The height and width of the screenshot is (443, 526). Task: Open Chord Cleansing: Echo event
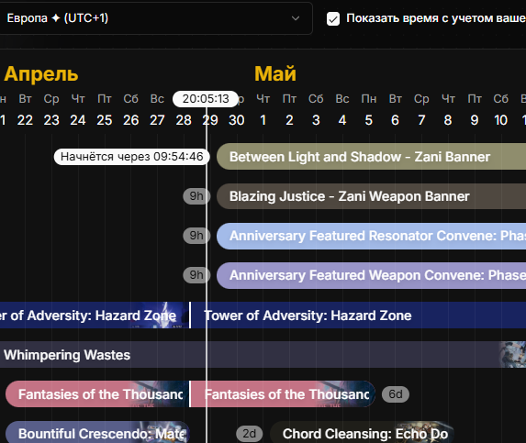coord(362,433)
